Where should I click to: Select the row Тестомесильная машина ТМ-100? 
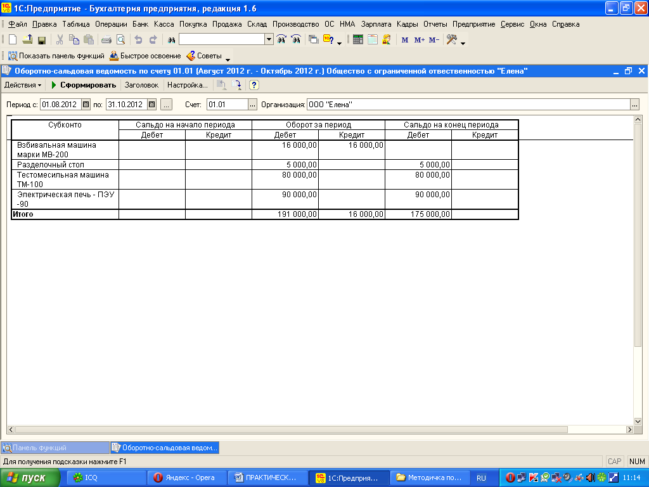[264, 179]
